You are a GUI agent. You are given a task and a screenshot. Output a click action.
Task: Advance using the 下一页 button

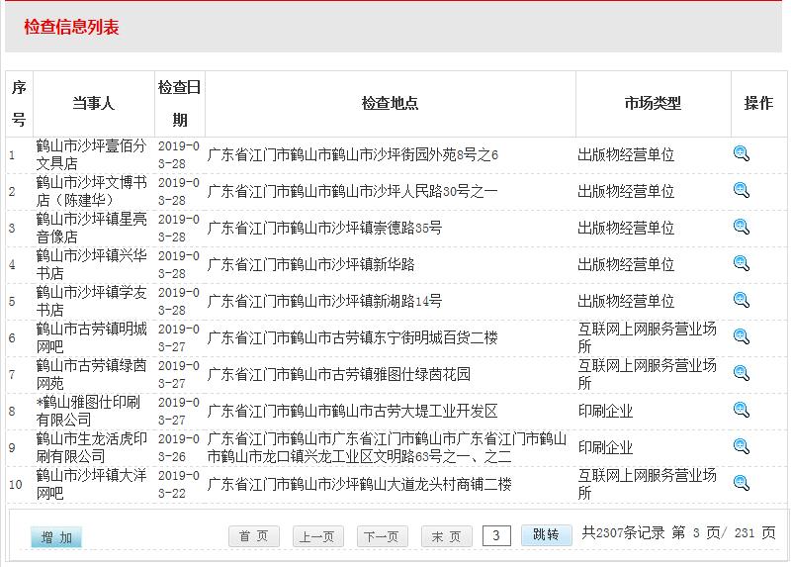[382, 536]
